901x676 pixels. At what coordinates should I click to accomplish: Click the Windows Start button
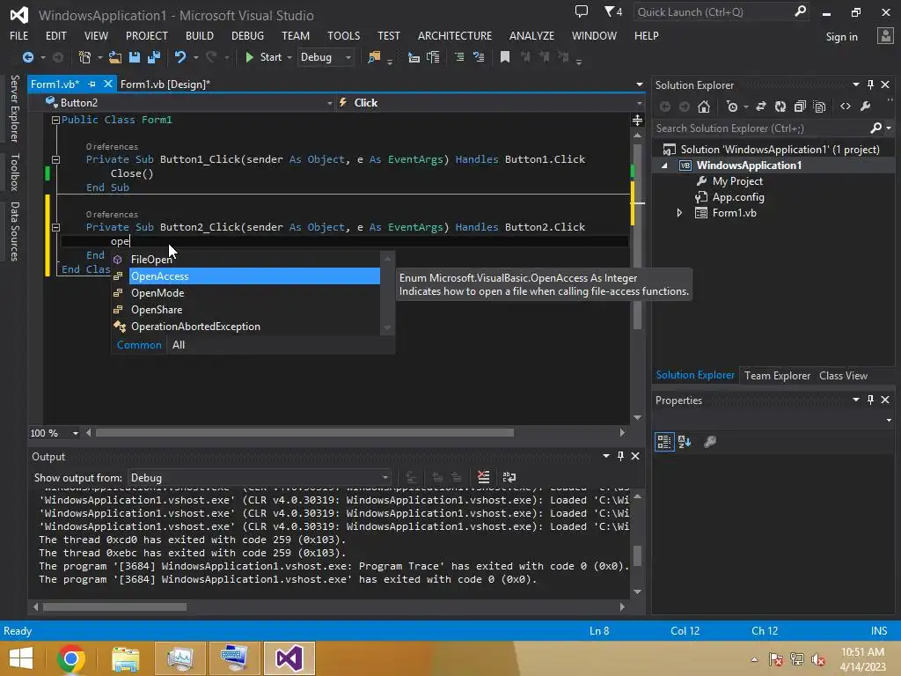click(21, 658)
